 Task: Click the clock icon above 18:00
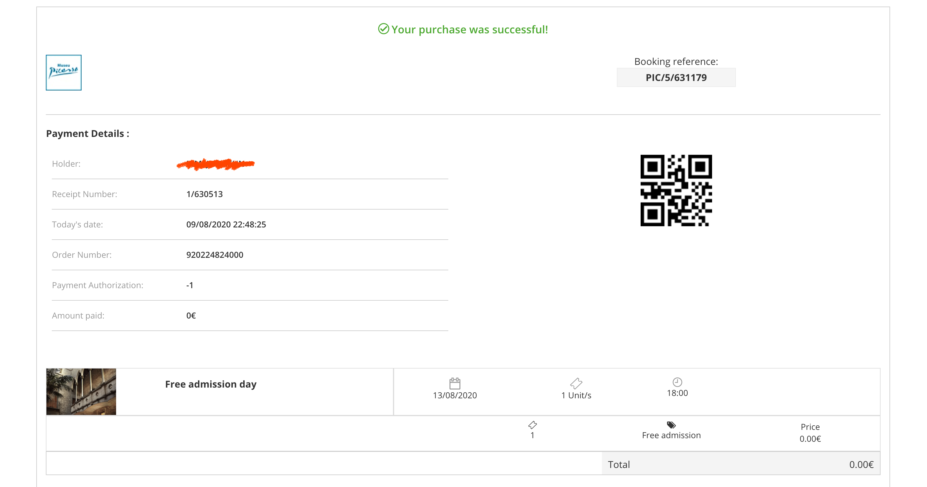point(677,382)
